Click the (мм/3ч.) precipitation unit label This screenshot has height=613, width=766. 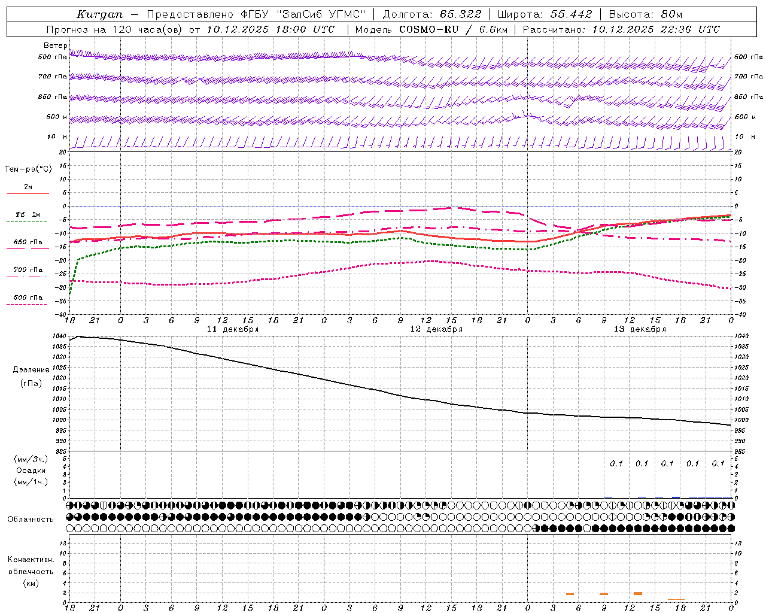click(32, 459)
